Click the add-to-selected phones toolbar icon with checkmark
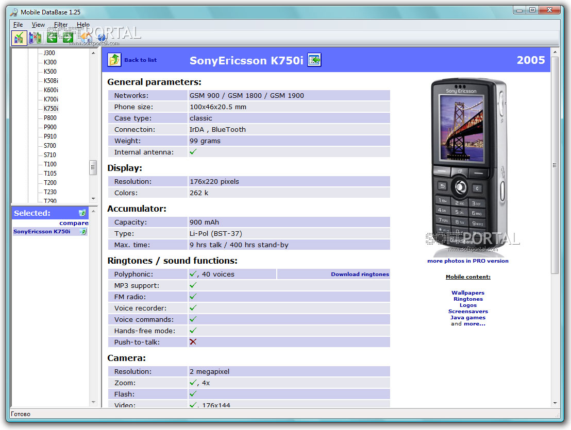The width and height of the screenshot is (571, 430). click(19, 38)
